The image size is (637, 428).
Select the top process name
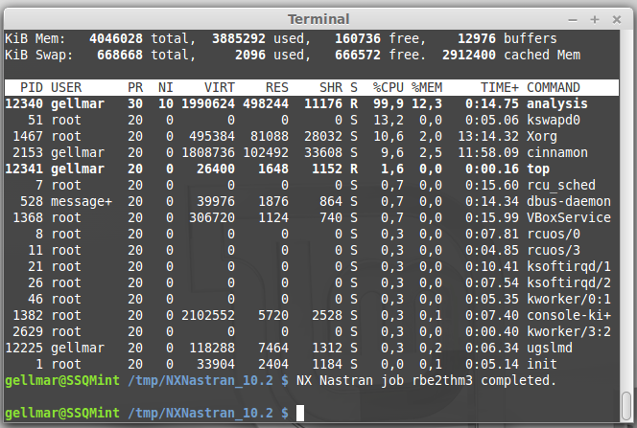(538, 169)
